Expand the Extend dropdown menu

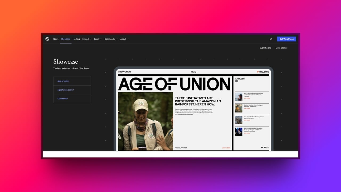[87, 39]
